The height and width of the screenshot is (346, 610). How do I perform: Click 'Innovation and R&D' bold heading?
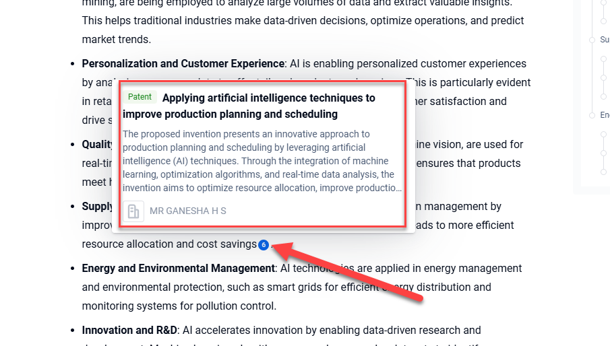click(129, 331)
